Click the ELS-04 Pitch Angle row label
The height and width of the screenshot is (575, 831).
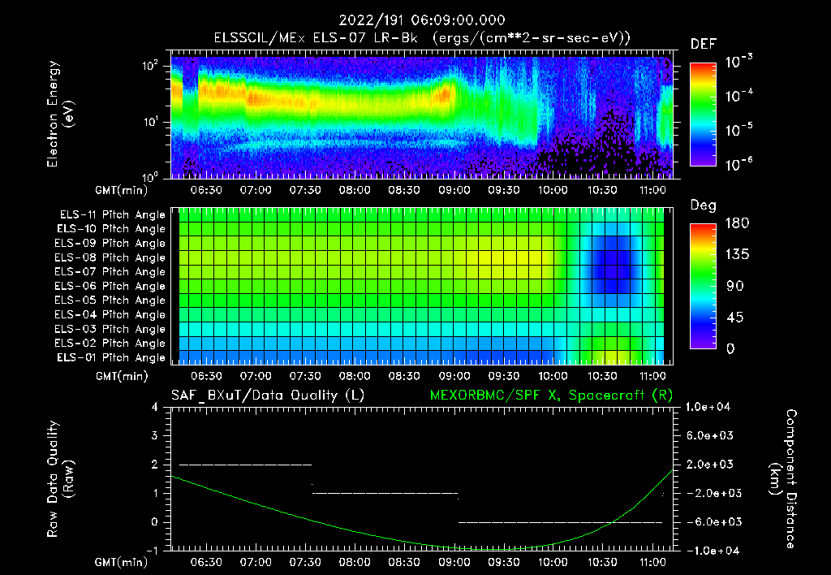click(x=110, y=315)
